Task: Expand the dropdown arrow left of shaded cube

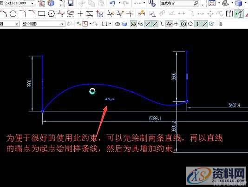Action: [232, 3]
